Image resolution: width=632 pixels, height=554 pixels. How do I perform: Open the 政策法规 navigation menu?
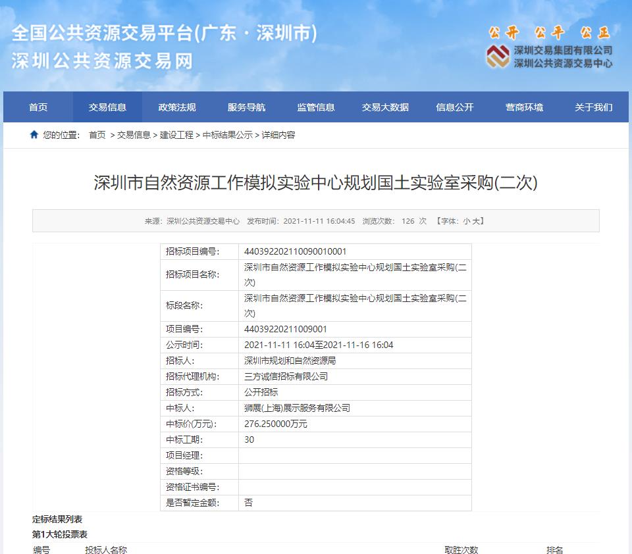tap(177, 107)
